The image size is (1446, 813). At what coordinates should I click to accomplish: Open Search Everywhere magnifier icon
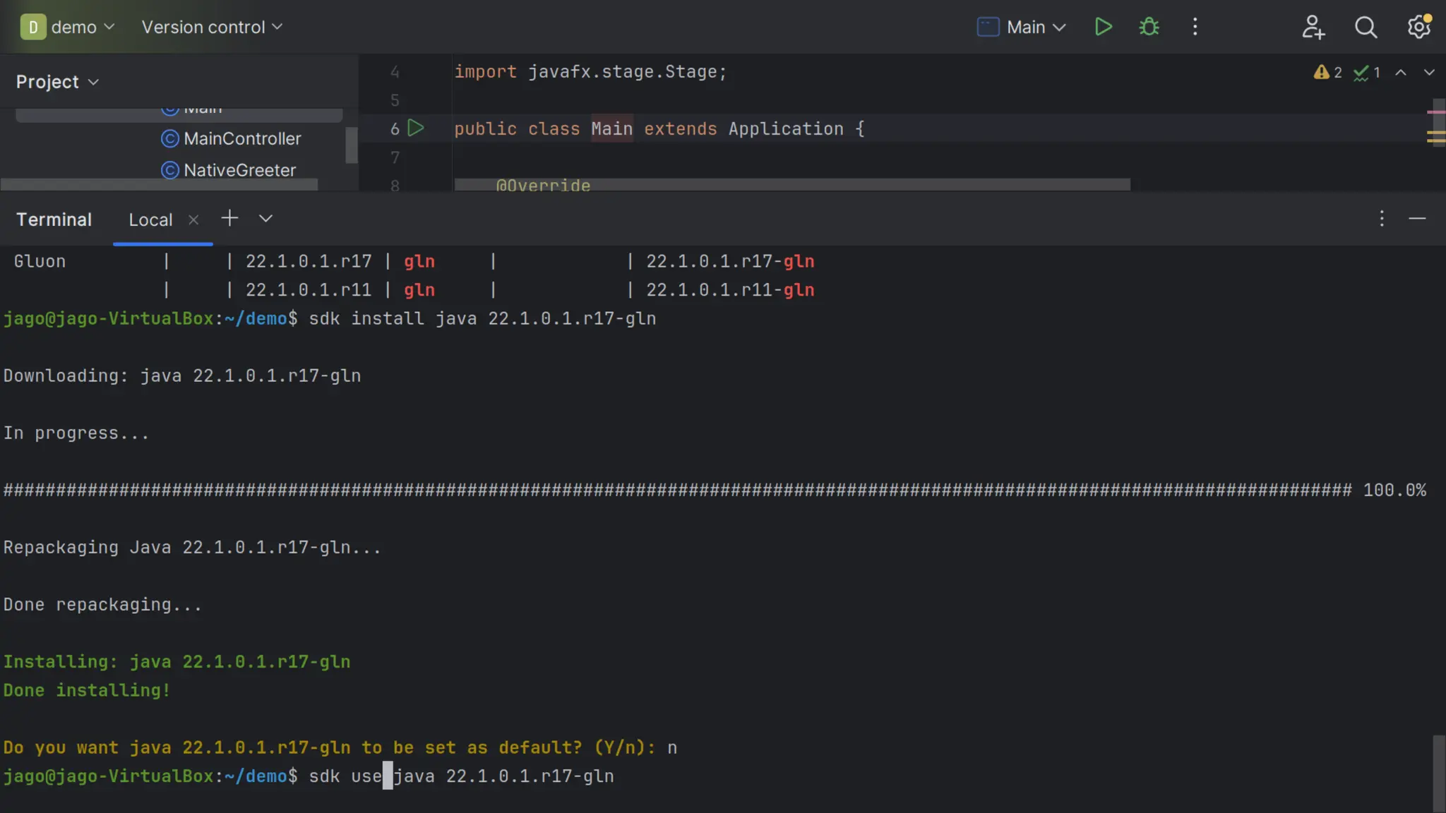[1366, 27]
